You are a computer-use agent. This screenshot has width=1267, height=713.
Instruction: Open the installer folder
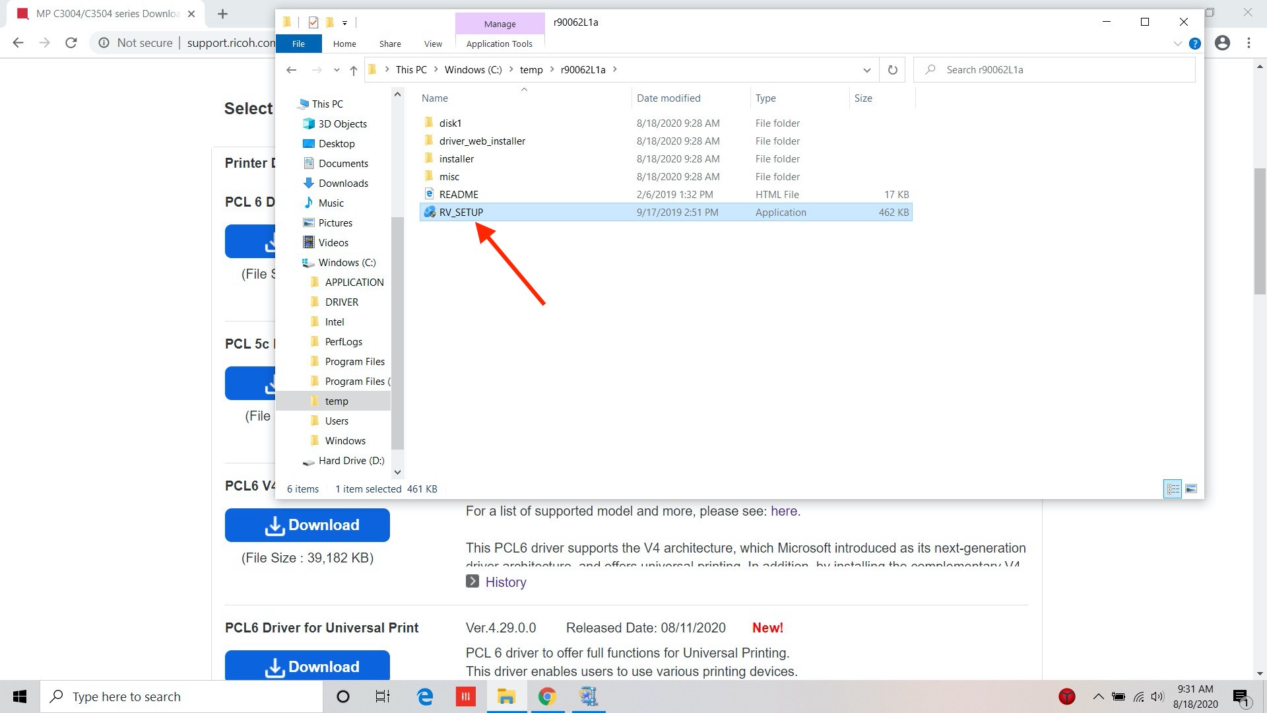coord(456,158)
